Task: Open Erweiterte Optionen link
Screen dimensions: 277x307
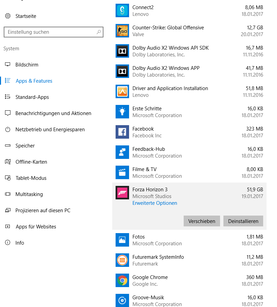Action: pyautogui.click(x=155, y=203)
